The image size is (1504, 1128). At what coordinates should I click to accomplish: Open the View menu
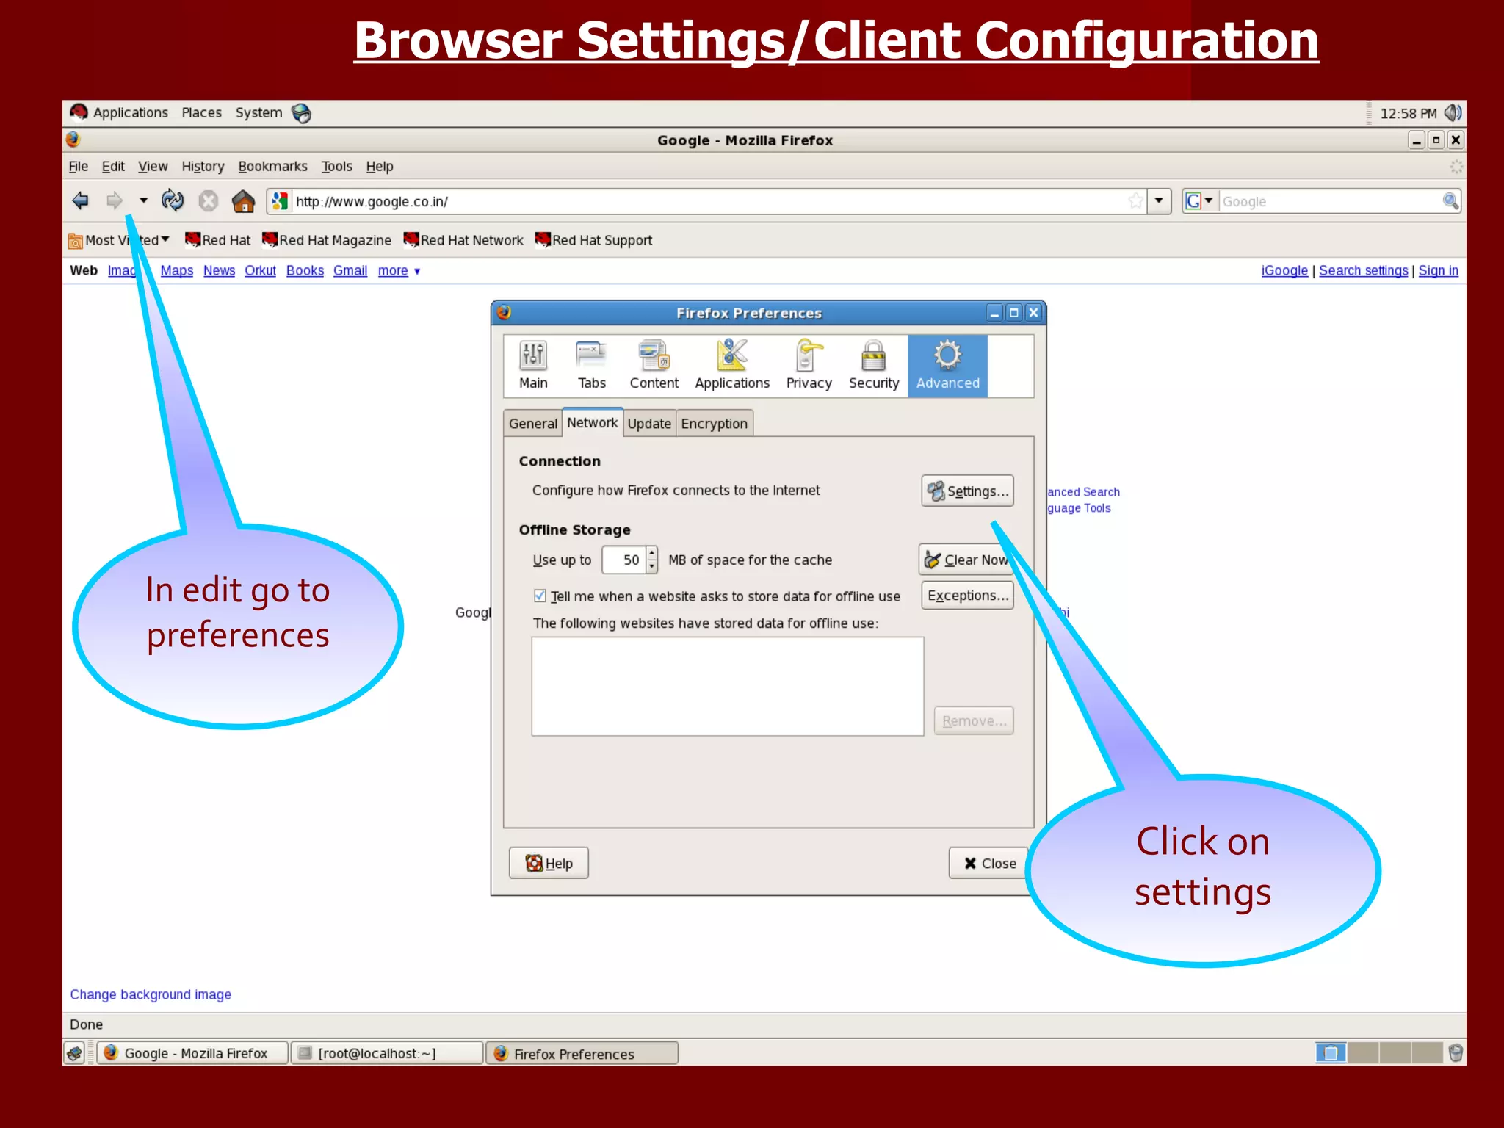pos(153,166)
